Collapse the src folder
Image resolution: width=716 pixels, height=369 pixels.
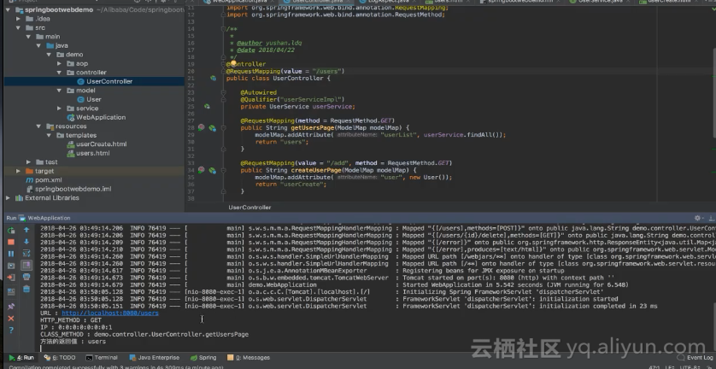[x=18, y=28]
